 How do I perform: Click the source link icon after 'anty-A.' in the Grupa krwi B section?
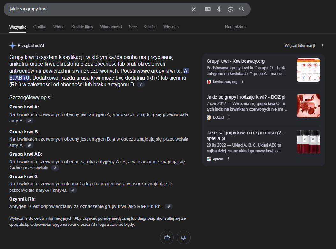[x=29, y=145]
